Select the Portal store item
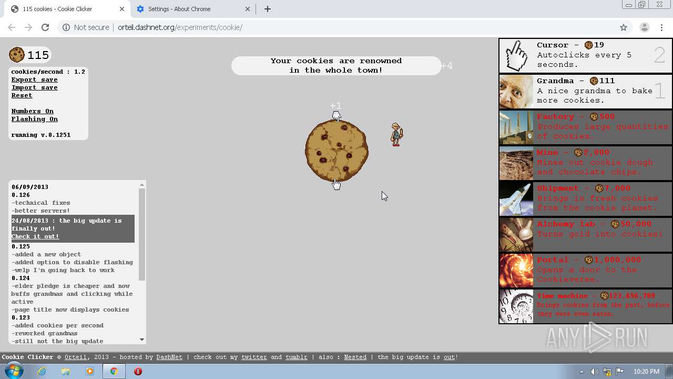 [x=586, y=271]
